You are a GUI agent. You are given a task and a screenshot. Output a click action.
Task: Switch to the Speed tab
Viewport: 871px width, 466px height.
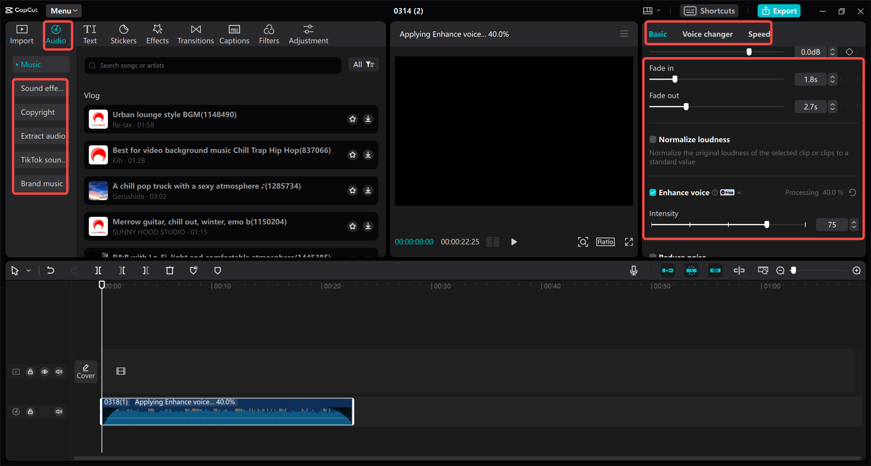[759, 34]
